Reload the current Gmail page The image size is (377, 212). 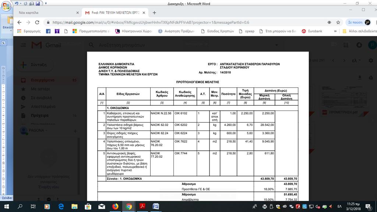coord(37,22)
